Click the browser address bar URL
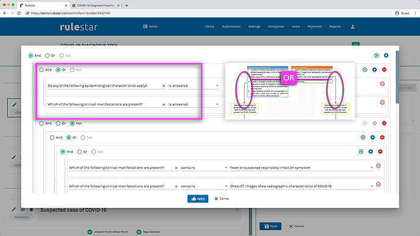 pyautogui.click(x=70, y=13)
